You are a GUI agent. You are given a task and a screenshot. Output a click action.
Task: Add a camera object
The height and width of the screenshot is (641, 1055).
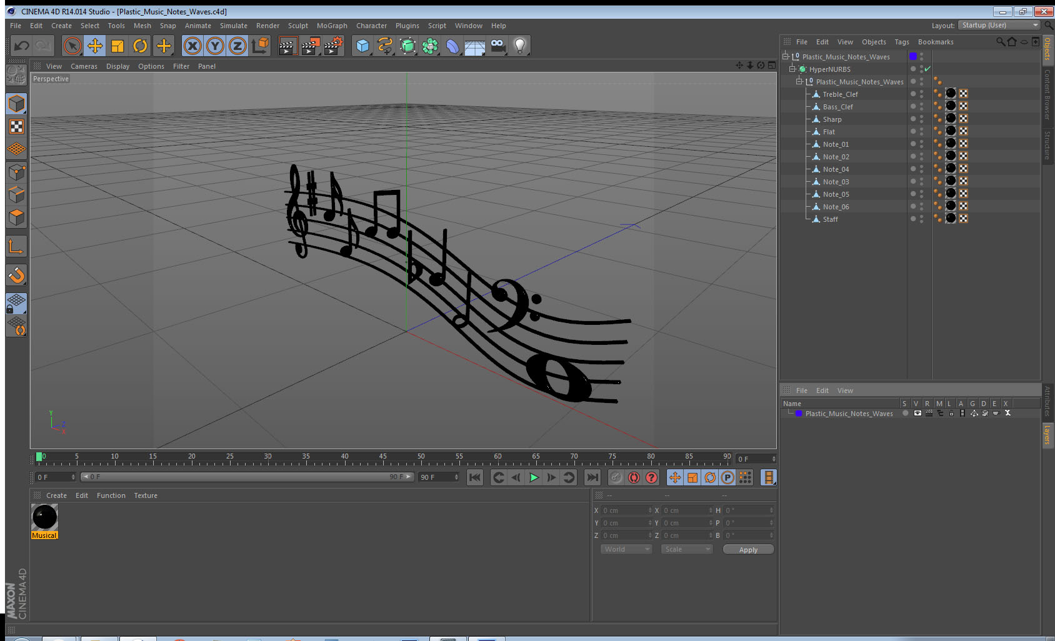point(498,46)
